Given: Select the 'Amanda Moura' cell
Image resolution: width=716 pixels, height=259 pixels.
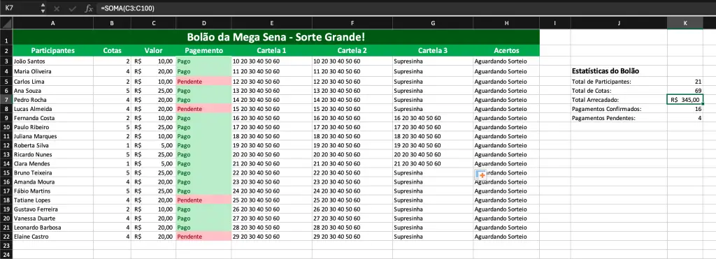Looking at the screenshot, I should click(53, 182).
